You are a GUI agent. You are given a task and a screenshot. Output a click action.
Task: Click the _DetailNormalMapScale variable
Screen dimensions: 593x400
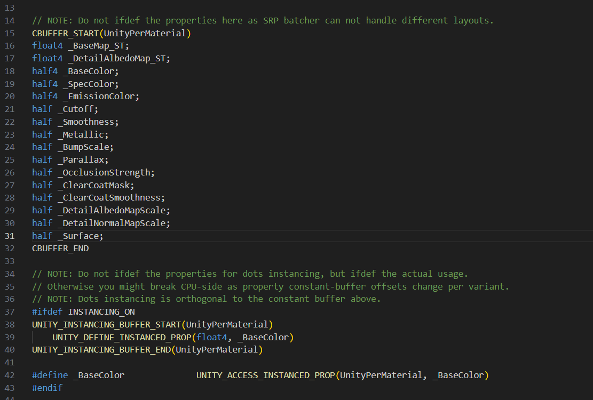(114, 223)
